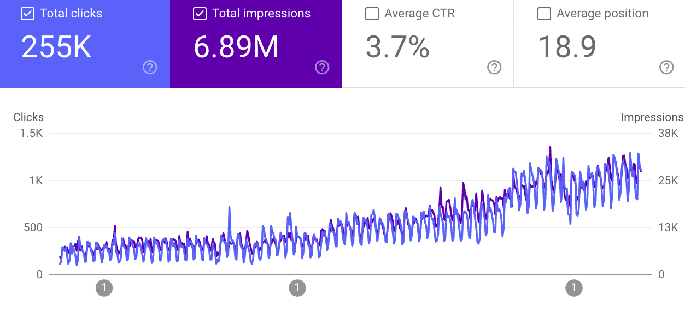The width and height of the screenshot is (685, 318).
Task: Click the leftmost annotation marker below the chart
Action: (x=104, y=287)
